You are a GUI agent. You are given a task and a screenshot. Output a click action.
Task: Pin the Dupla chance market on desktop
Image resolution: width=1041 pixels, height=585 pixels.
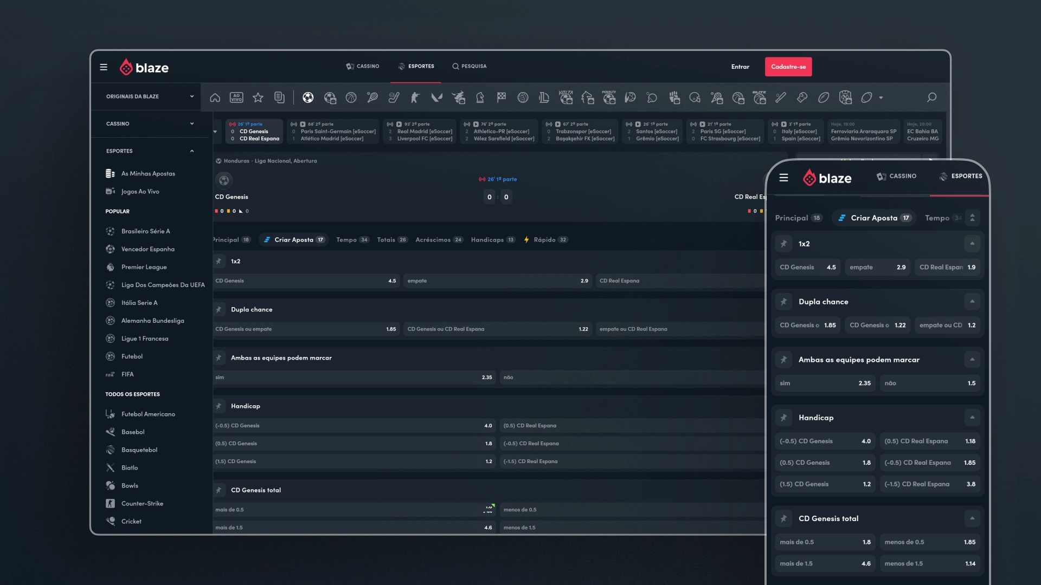pyautogui.click(x=219, y=309)
